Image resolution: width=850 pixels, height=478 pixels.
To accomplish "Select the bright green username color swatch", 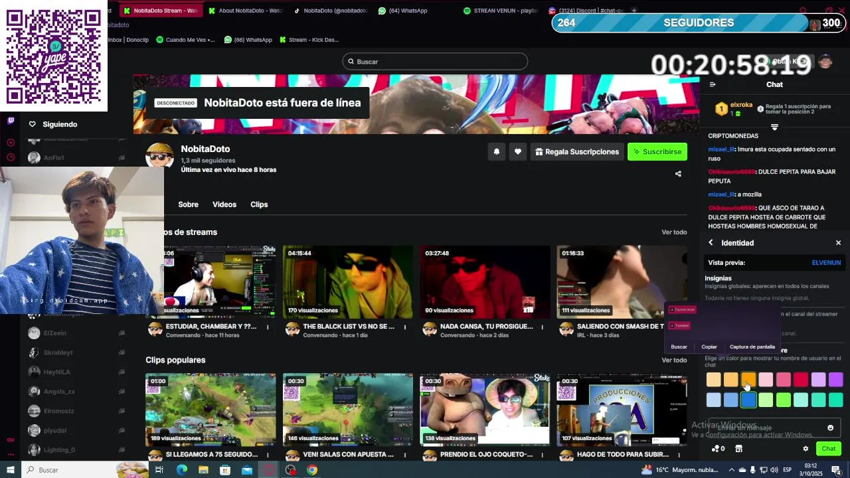I will pyautogui.click(x=784, y=400).
